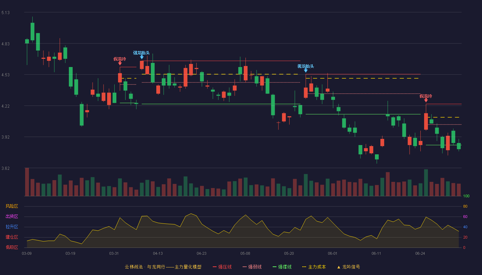Toggle the 龙吟信号 legend entry

(348, 267)
